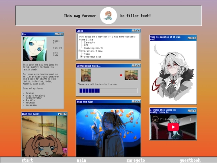
Task: Click the blue download progress bar
Action: (x=108, y=91)
